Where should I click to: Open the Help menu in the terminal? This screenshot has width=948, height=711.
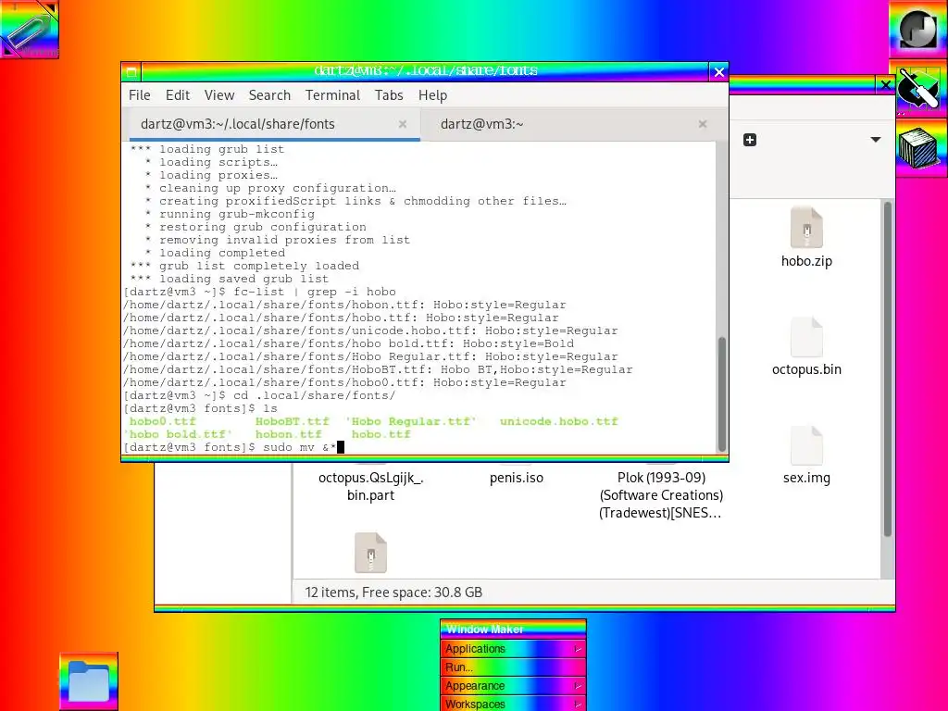click(x=433, y=95)
